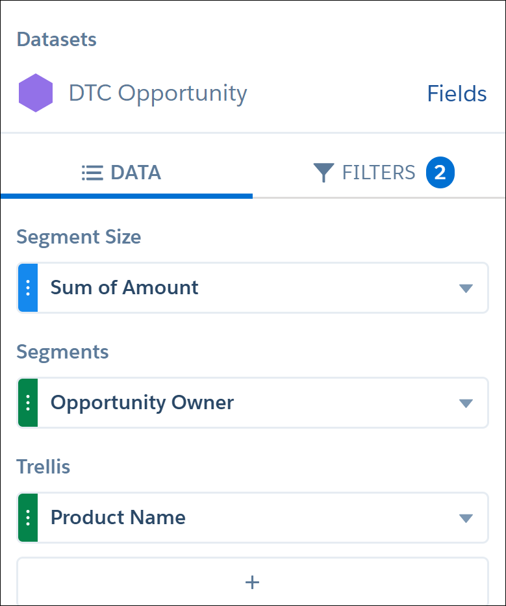Switch to the FILTERS tab
Image resolution: width=506 pixels, height=606 pixels.
coord(379,172)
